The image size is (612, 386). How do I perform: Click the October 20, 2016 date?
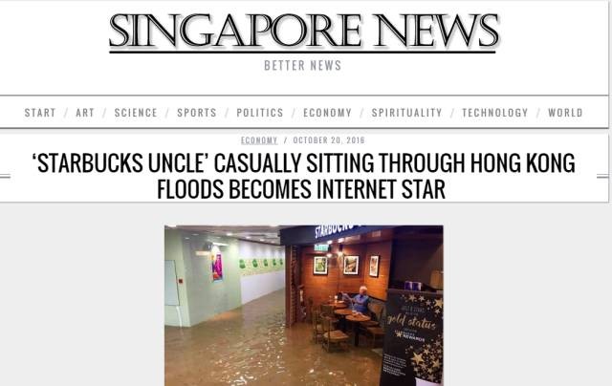pyautogui.click(x=329, y=140)
